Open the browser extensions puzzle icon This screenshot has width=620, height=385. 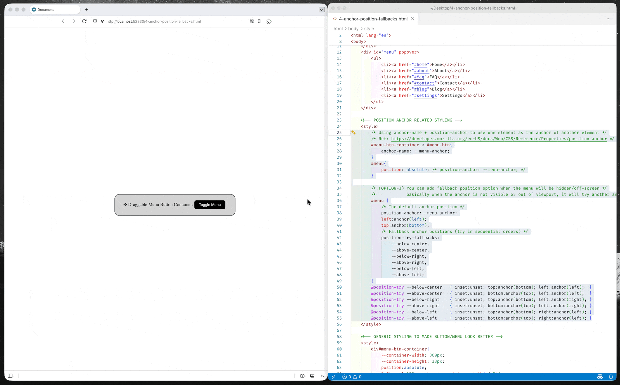tap(269, 21)
